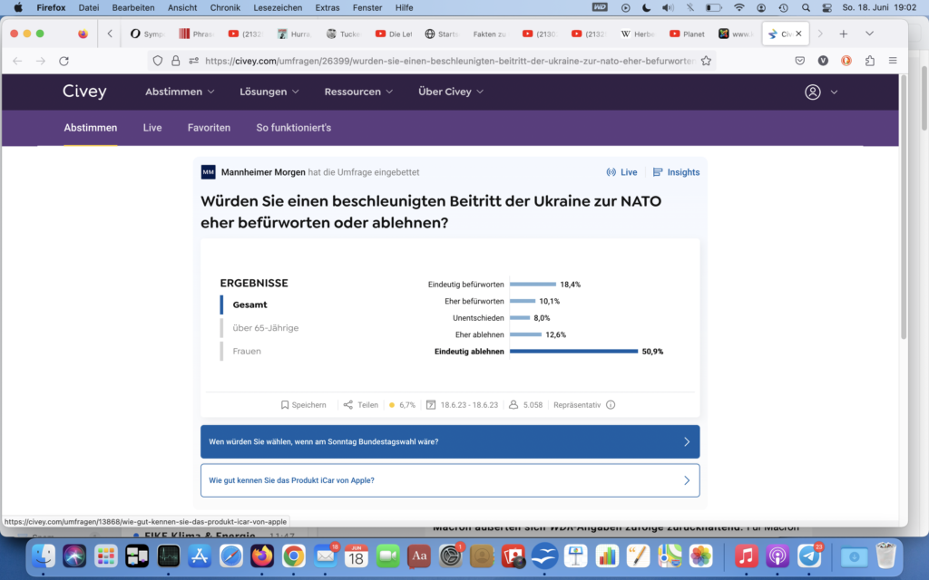The image size is (929, 580).
Task: Click the Speichern bookmark icon
Action: (x=285, y=405)
